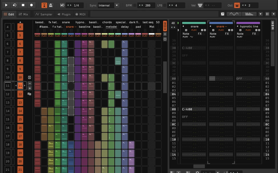This screenshot has width=278, height=173.
Task: Switch to the Mix tab
Action: 23,14
